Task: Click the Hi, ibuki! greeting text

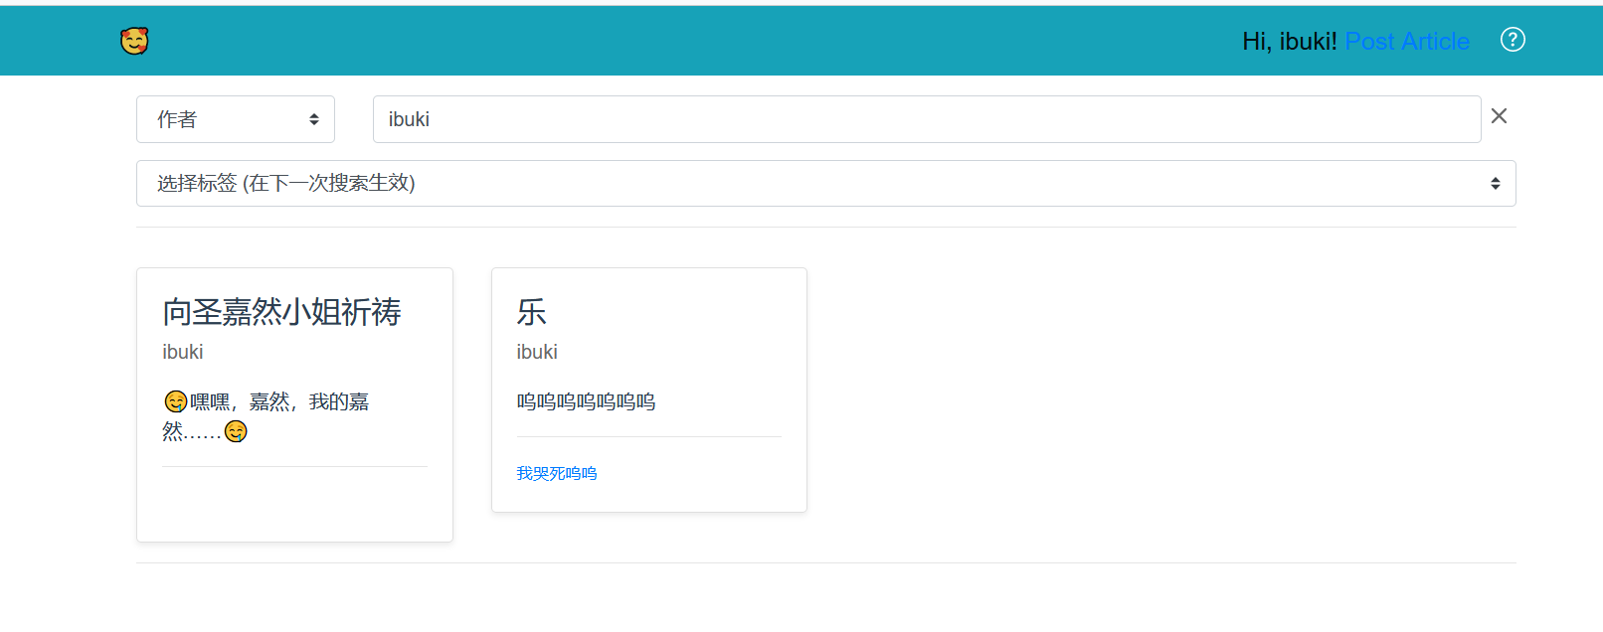Action: click(x=1289, y=42)
